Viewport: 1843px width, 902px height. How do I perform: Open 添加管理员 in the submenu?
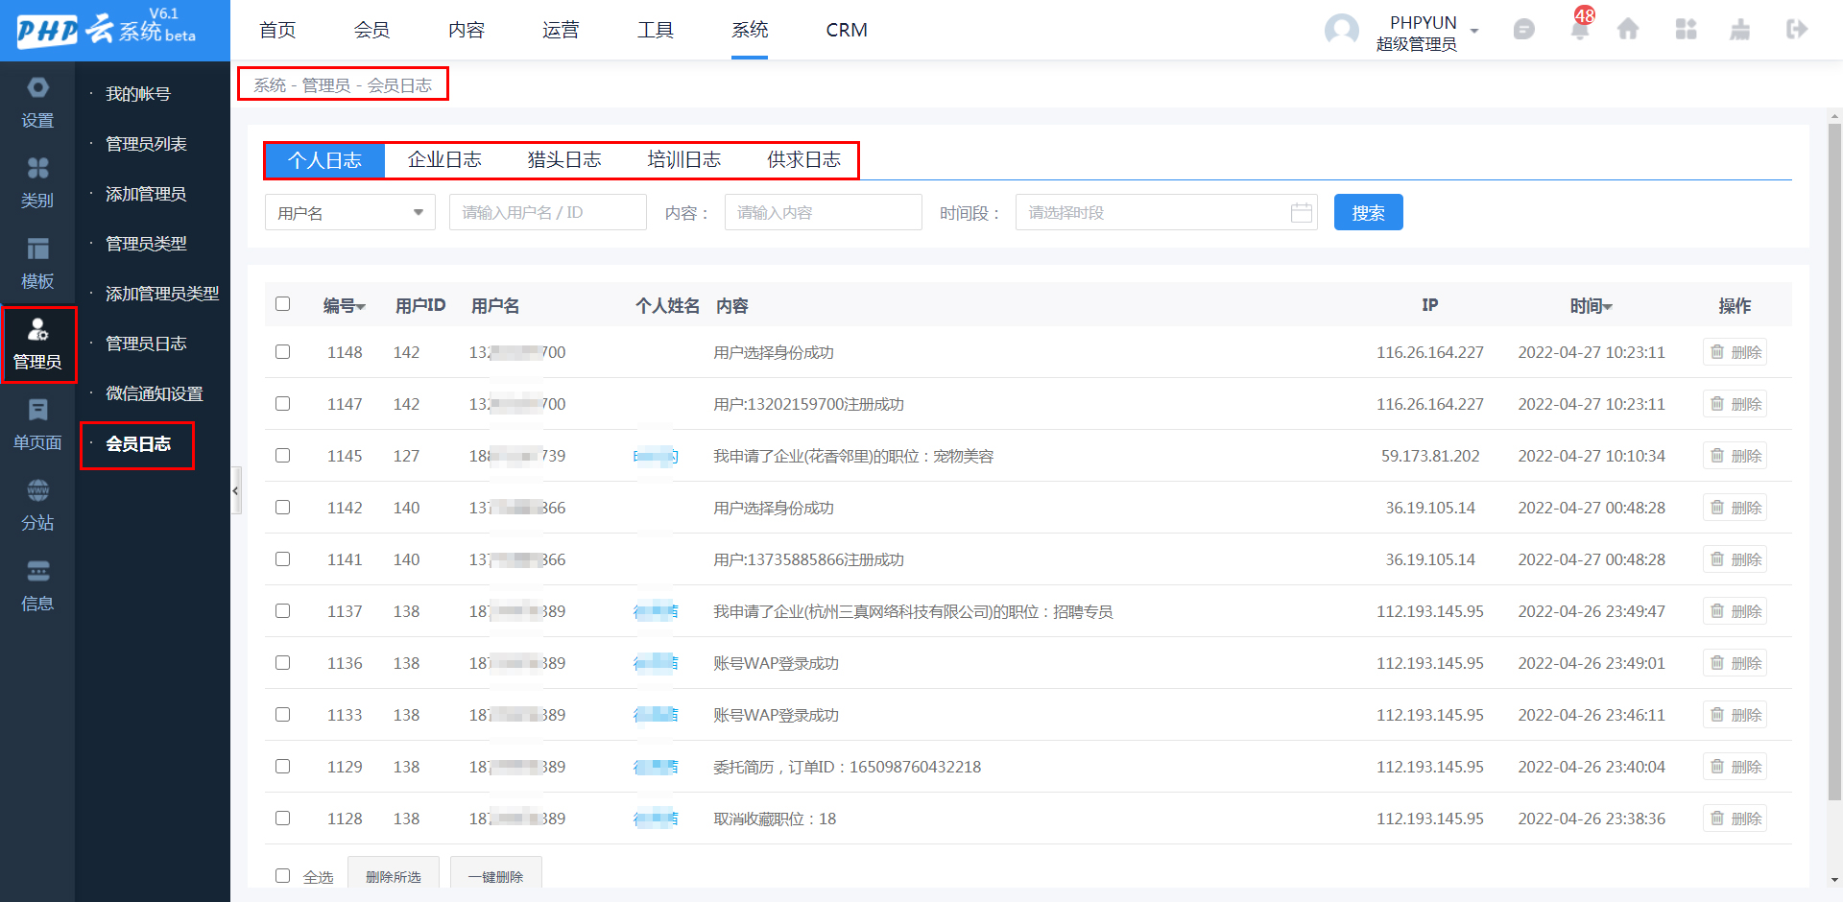[x=146, y=194]
